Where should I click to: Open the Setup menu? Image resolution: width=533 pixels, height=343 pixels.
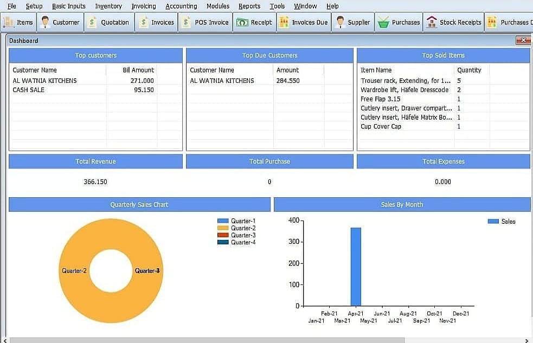[x=34, y=6]
